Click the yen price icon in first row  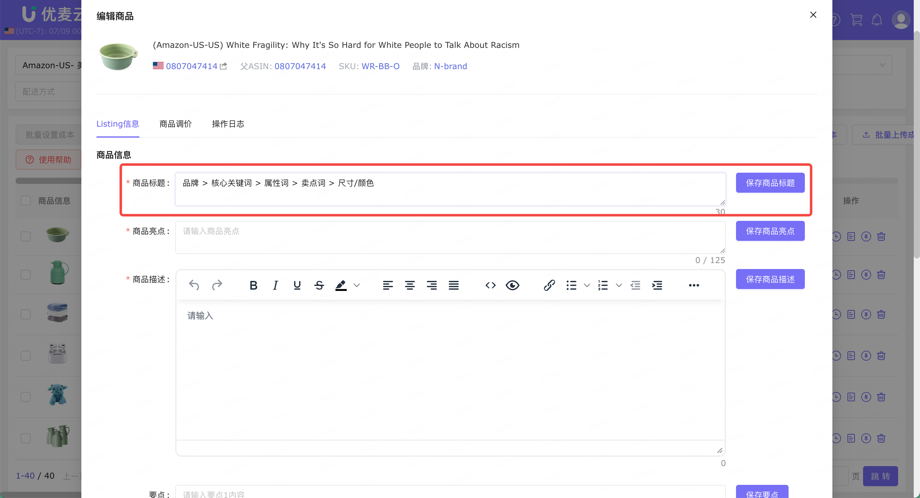[866, 236]
